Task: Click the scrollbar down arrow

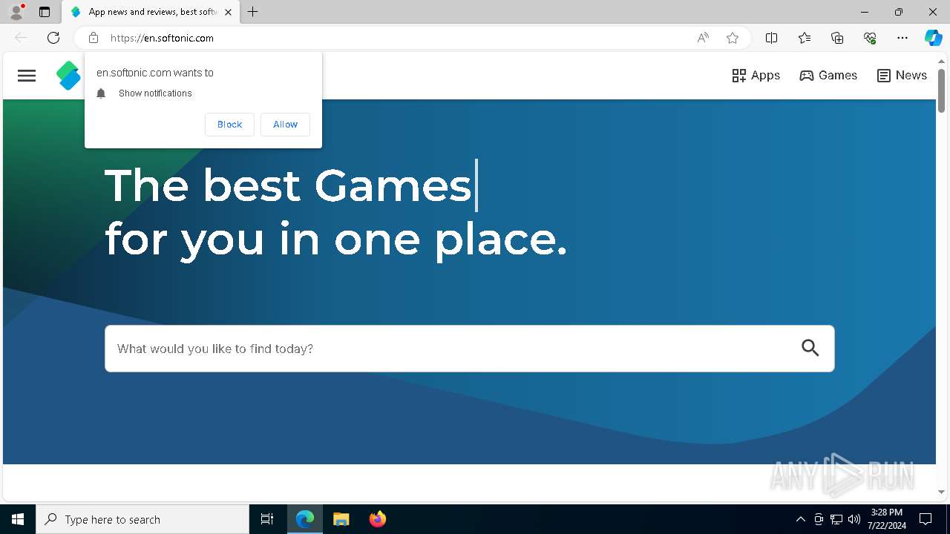Action: point(941,492)
